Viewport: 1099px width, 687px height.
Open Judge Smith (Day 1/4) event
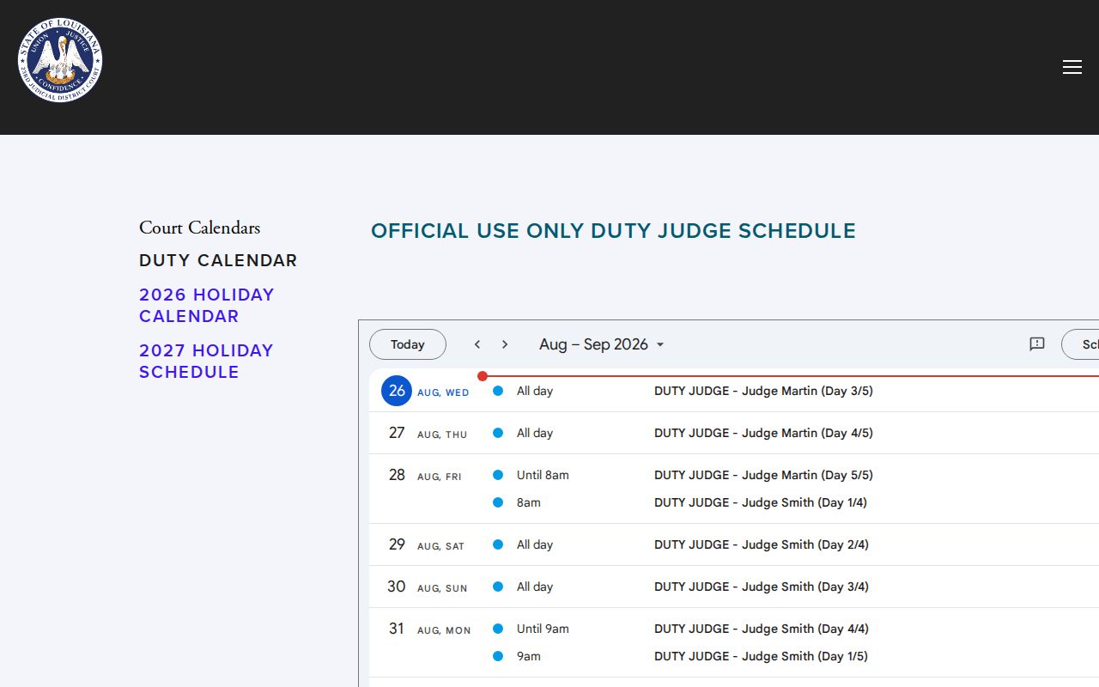click(761, 502)
